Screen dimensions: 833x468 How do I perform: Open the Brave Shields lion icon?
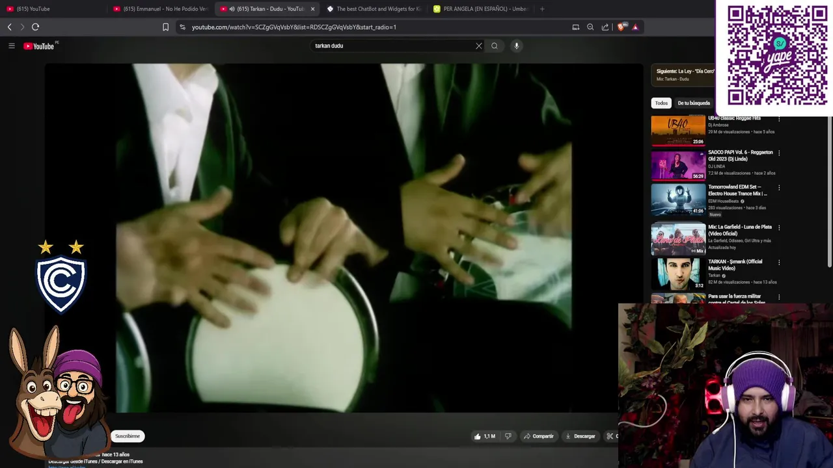(621, 27)
